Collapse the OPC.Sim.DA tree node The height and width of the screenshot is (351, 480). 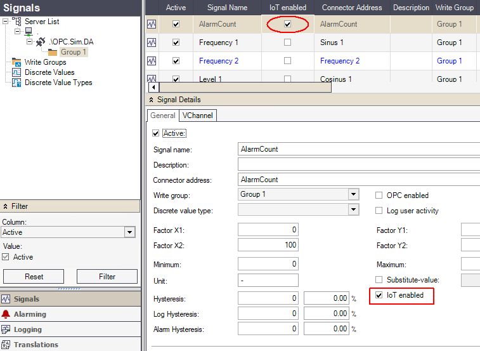click(30, 42)
